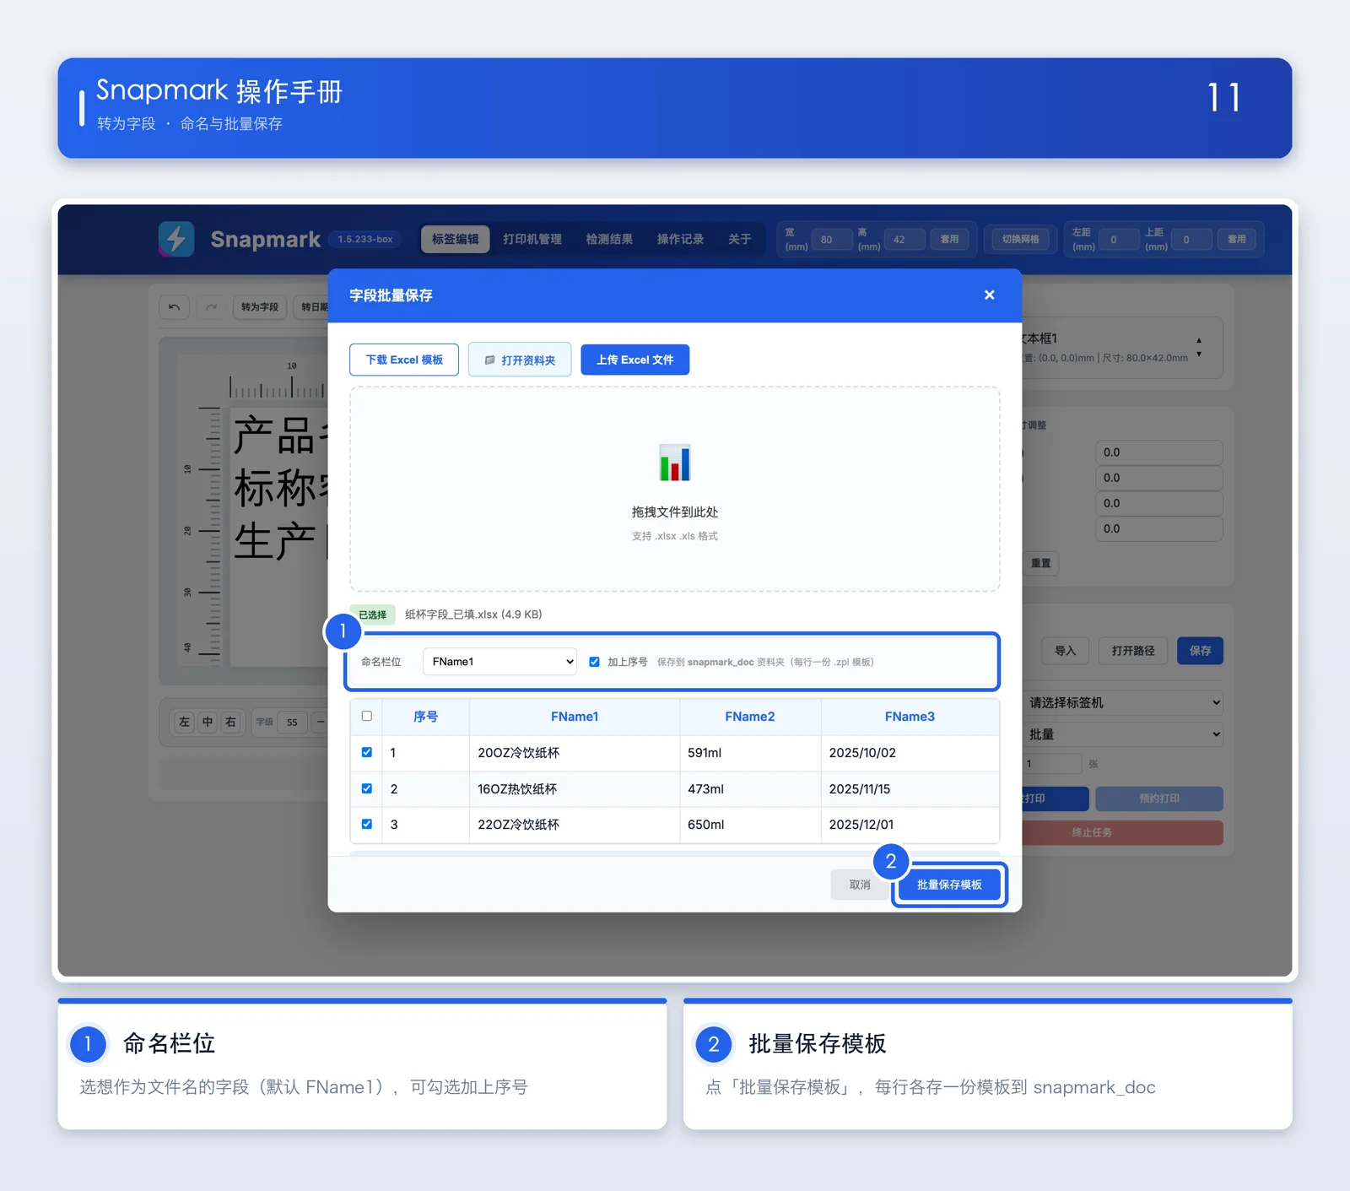Click the FName3 column header

point(910,716)
